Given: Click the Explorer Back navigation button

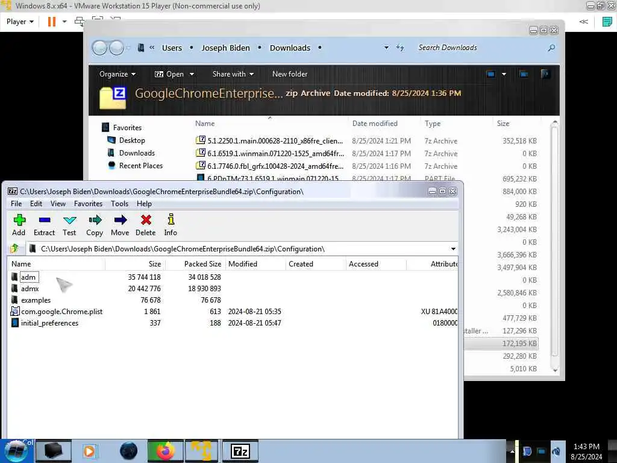Looking at the screenshot, I should pyautogui.click(x=99, y=48).
